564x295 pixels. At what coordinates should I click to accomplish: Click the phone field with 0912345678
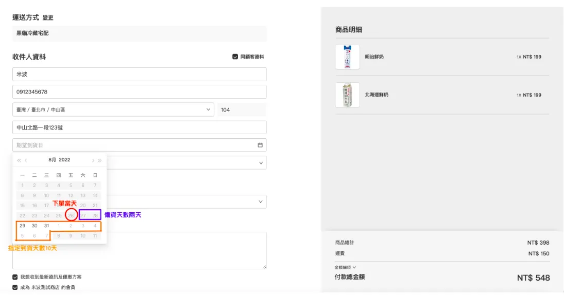[140, 92]
